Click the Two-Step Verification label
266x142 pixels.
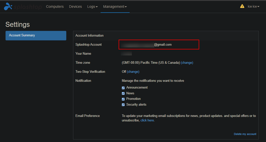point(90,72)
